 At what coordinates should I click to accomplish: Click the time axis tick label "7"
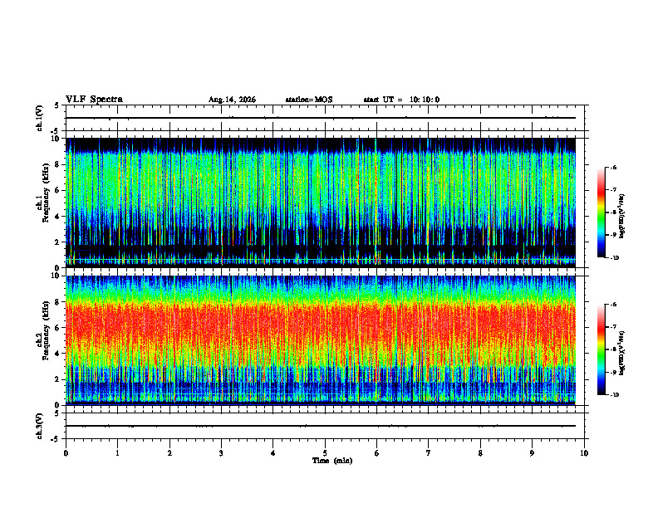point(429,453)
